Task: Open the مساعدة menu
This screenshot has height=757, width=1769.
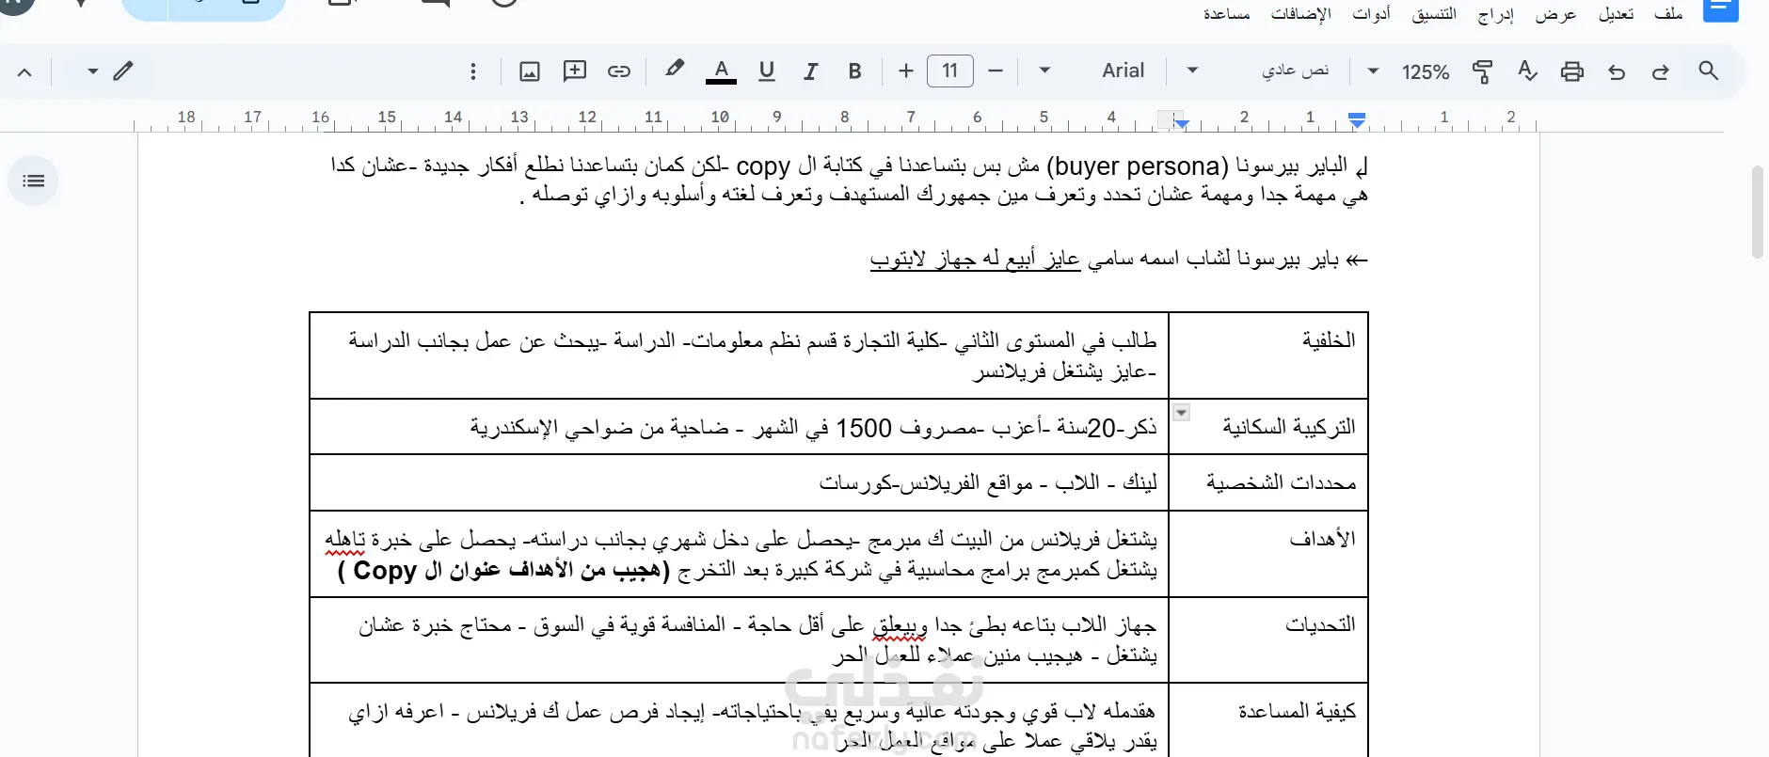Action: pyautogui.click(x=1227, y=14)
